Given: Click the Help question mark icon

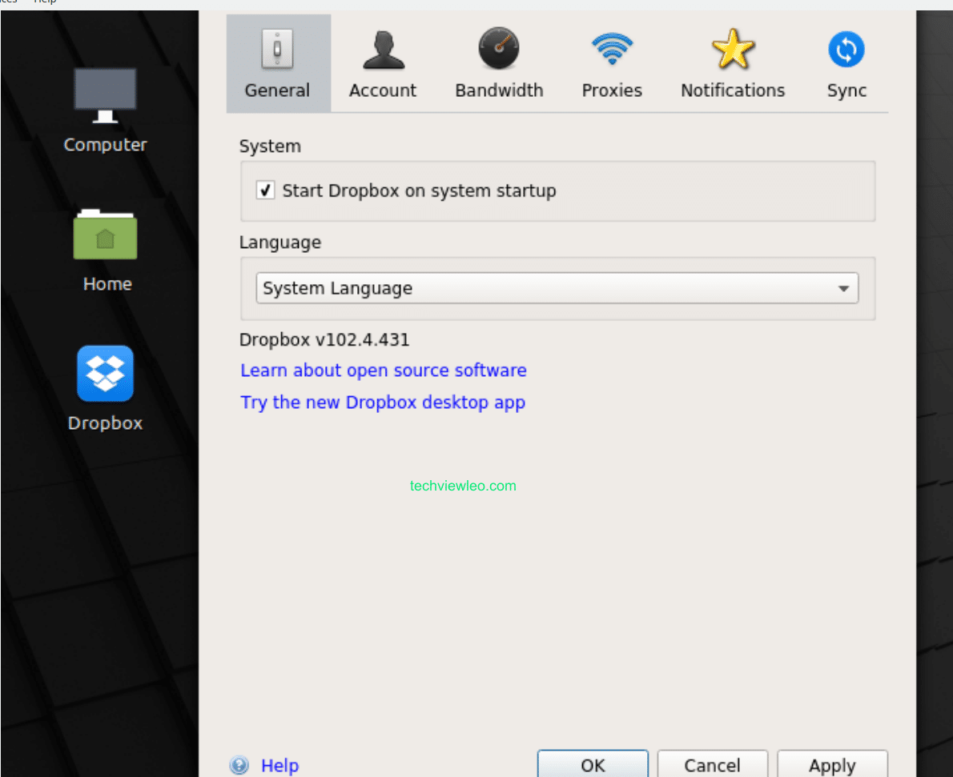Looking at the screenshot, I should (x=239, y=765).
